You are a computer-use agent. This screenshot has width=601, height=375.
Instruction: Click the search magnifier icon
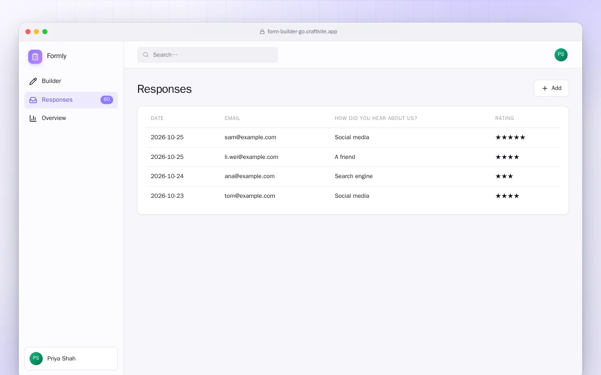tap(146, 55)
